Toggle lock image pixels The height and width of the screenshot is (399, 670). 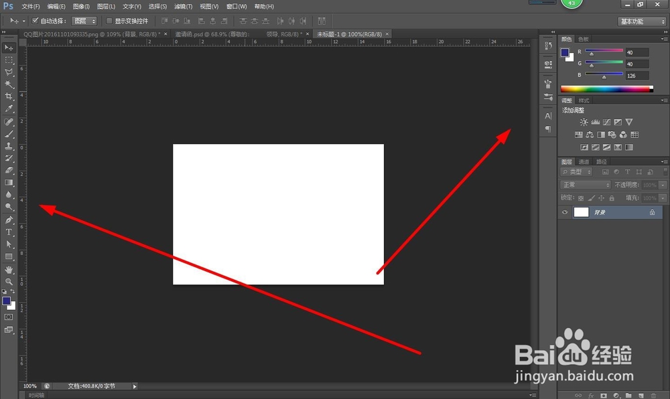tap(592, 198)
